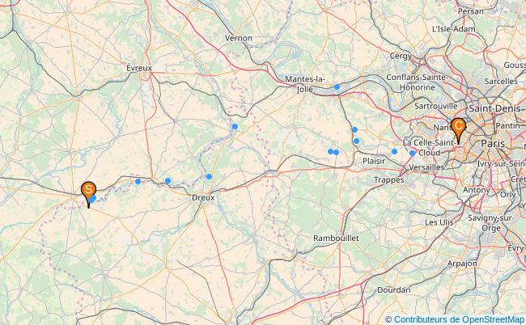This screenshot has height=325, width=526.
Task: Click the upper blue dot north of Plaisir
Action: (x=354, y=129)
